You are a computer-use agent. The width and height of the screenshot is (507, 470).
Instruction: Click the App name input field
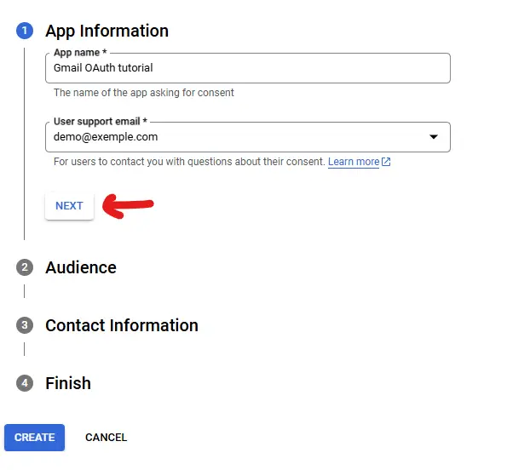pos(248,68)
